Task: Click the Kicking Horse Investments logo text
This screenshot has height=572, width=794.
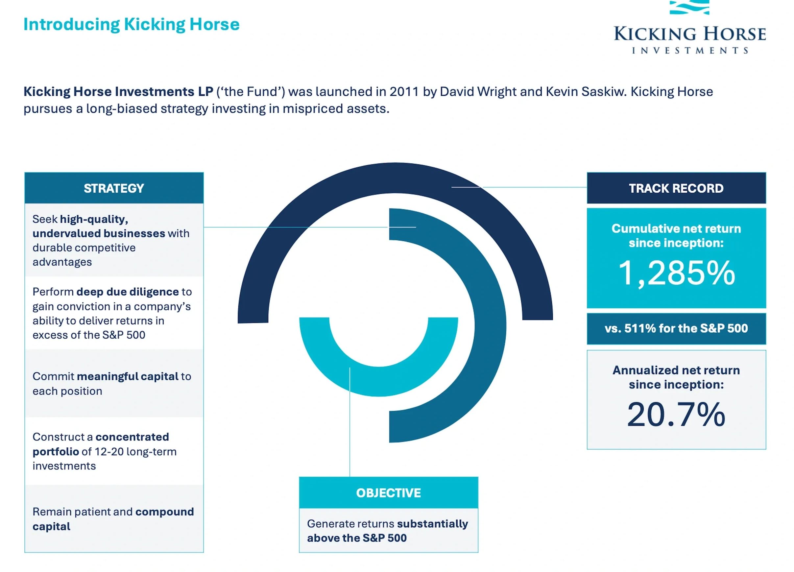Action: click(690, 39)
